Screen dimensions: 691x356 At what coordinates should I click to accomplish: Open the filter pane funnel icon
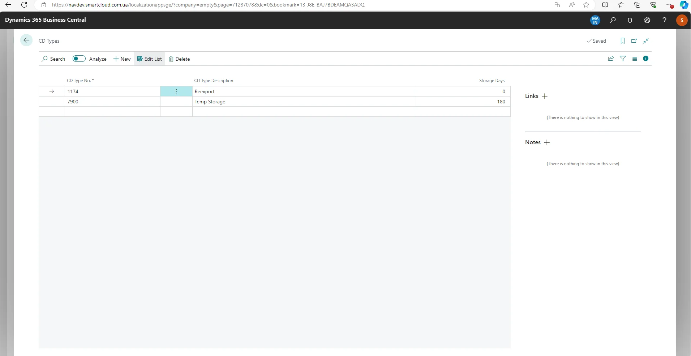(x=623, y=59)
